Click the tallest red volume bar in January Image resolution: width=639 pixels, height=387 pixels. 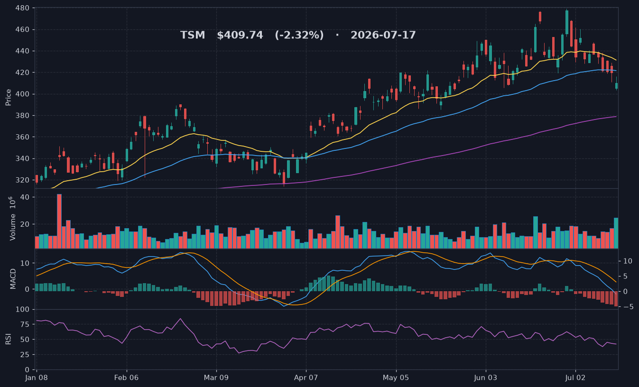tap(59, 221)
